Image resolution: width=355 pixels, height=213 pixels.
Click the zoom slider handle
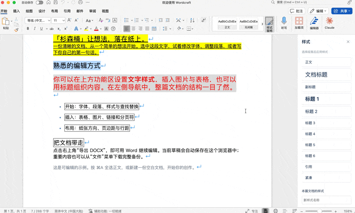point(319,211)
